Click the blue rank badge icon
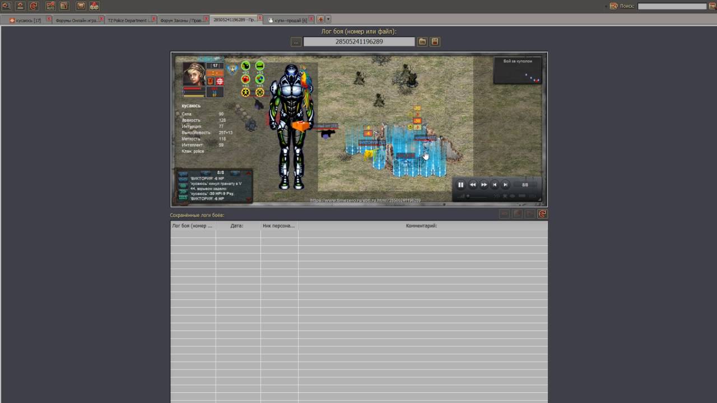This screenshot has width=717, height=403. pos(232,69)
